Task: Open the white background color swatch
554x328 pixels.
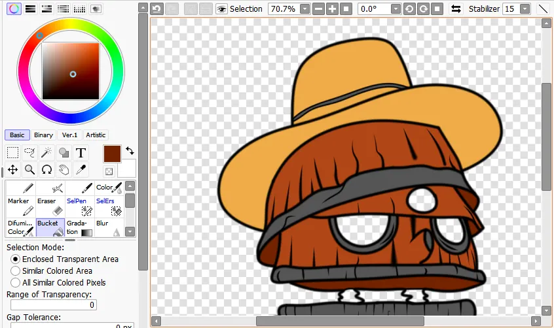Action: click(x=127, y=169)
